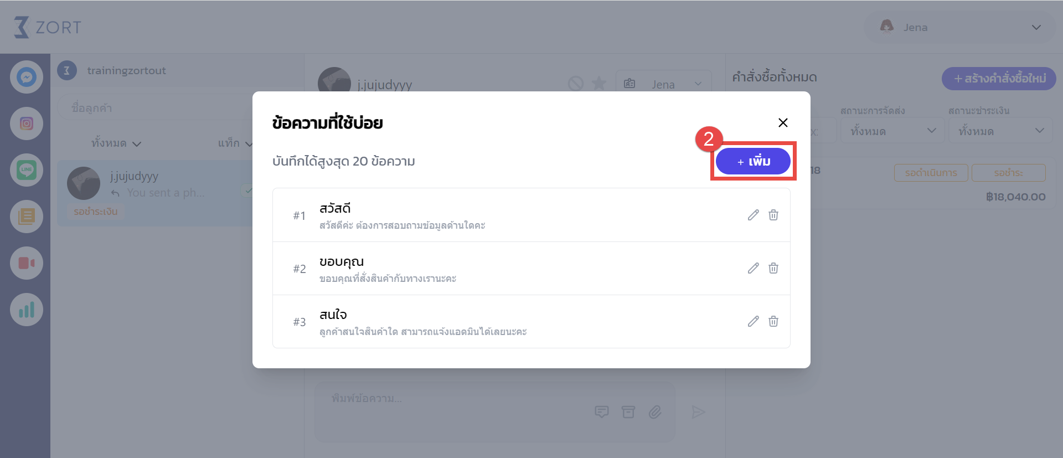Viewport: 1063px width, 458px height.
Task: Click the สร้างคำสั่งซื้อใหม่ button
Action: click(999, 79)
